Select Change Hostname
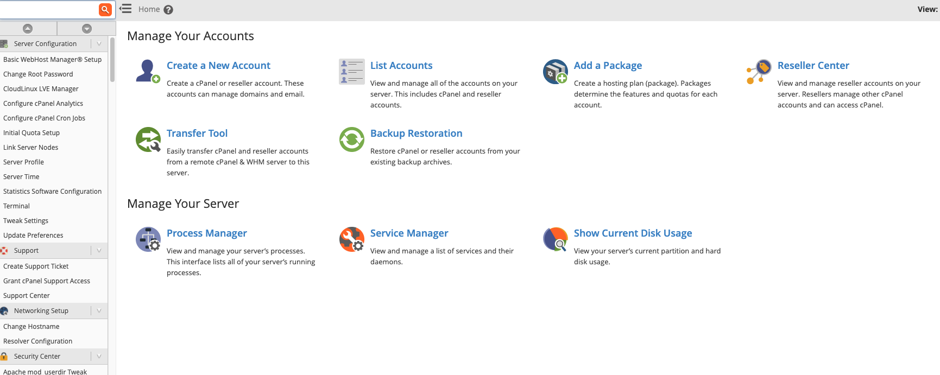Viewport: 940px width, 375px height. [31, 327]
